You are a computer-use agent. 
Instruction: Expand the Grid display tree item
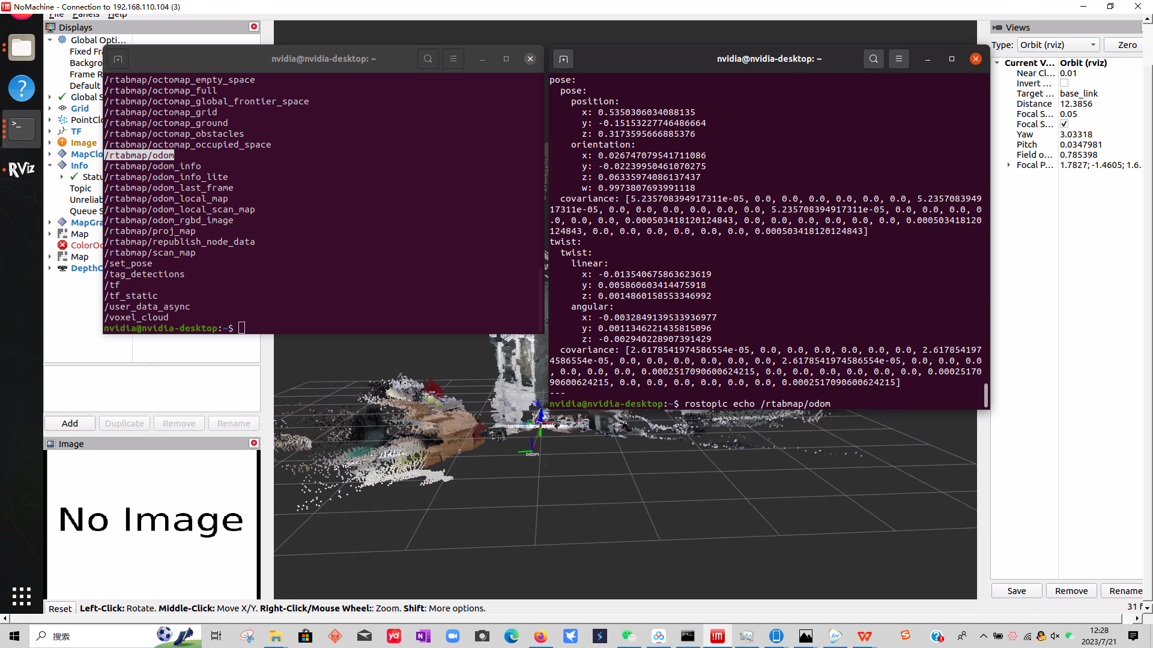50,109
